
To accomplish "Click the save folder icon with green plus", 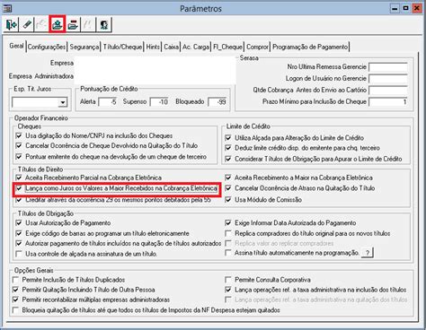I will (58, 24).
